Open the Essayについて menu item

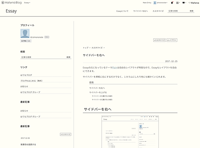tap(122, 11)
